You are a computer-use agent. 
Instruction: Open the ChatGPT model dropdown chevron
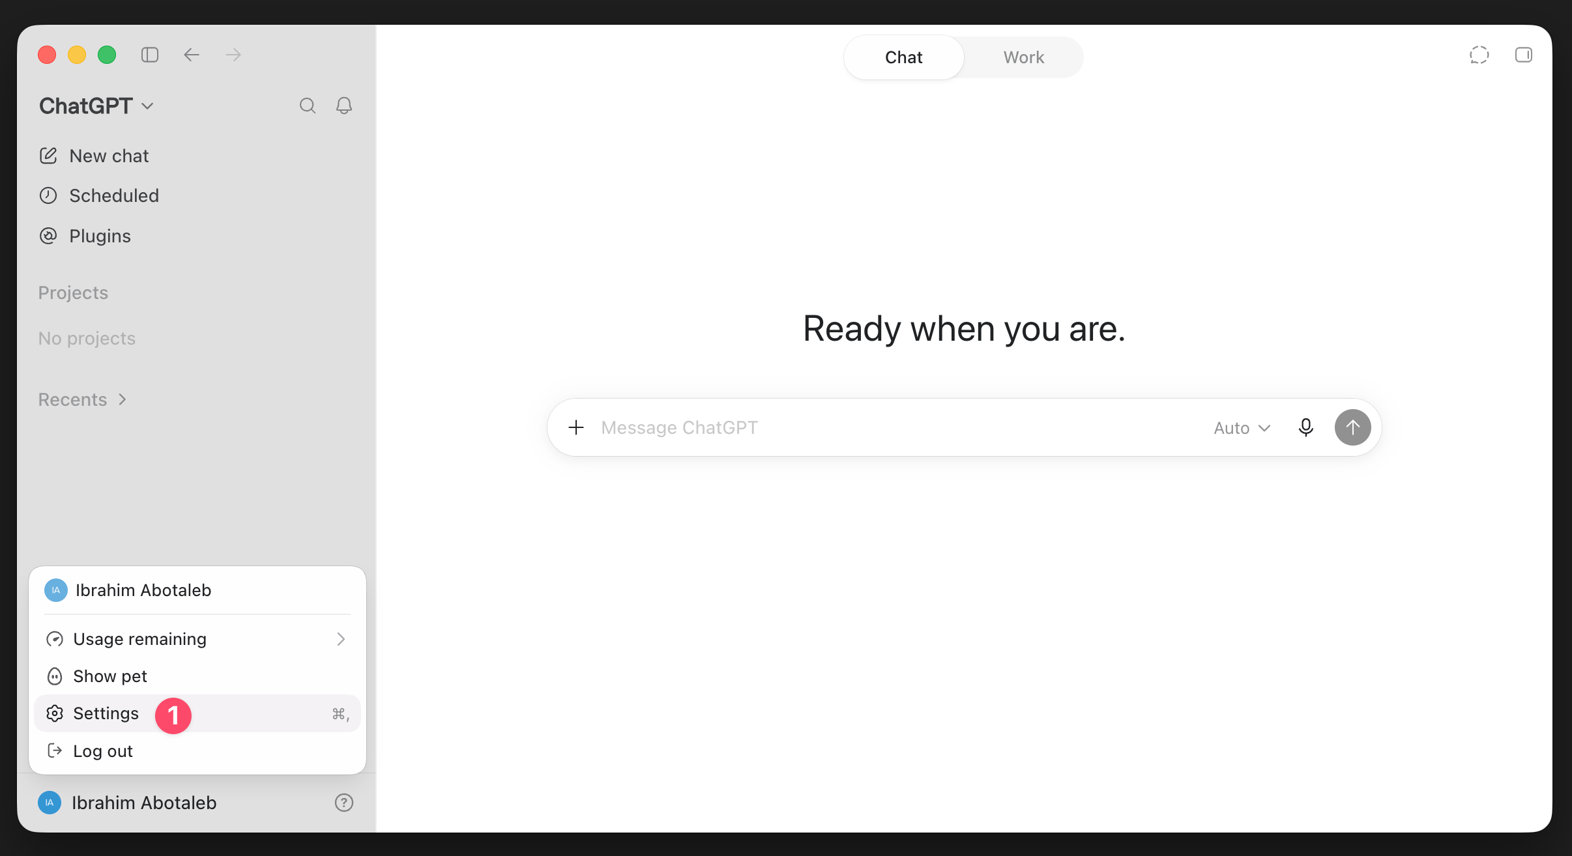pos(148,106)
